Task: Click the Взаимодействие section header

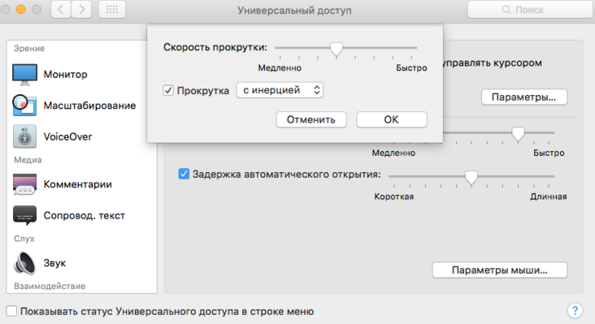Action: pyautogui.click(x=50, y=286)
